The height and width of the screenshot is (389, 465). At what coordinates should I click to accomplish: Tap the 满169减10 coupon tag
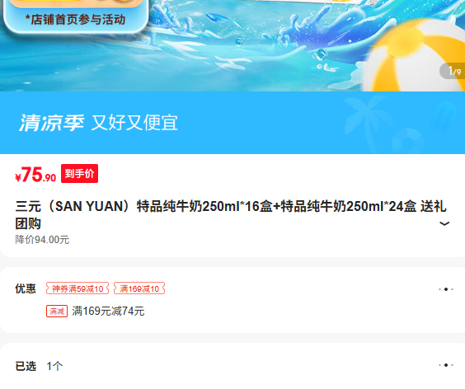pos(139,288)
